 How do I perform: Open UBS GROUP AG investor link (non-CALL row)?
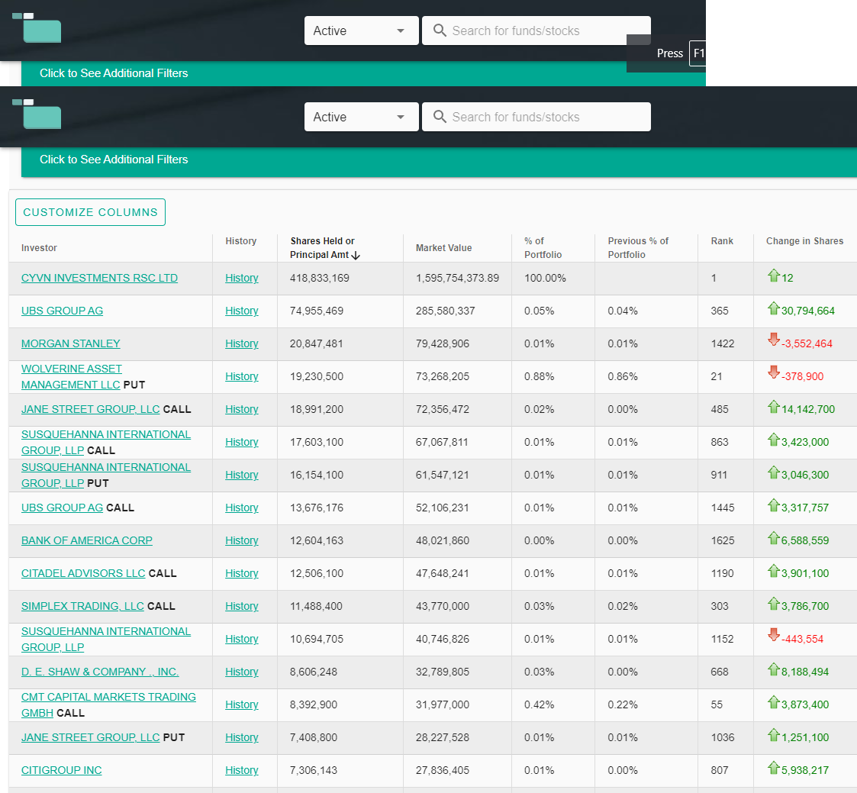pos(62,311)
